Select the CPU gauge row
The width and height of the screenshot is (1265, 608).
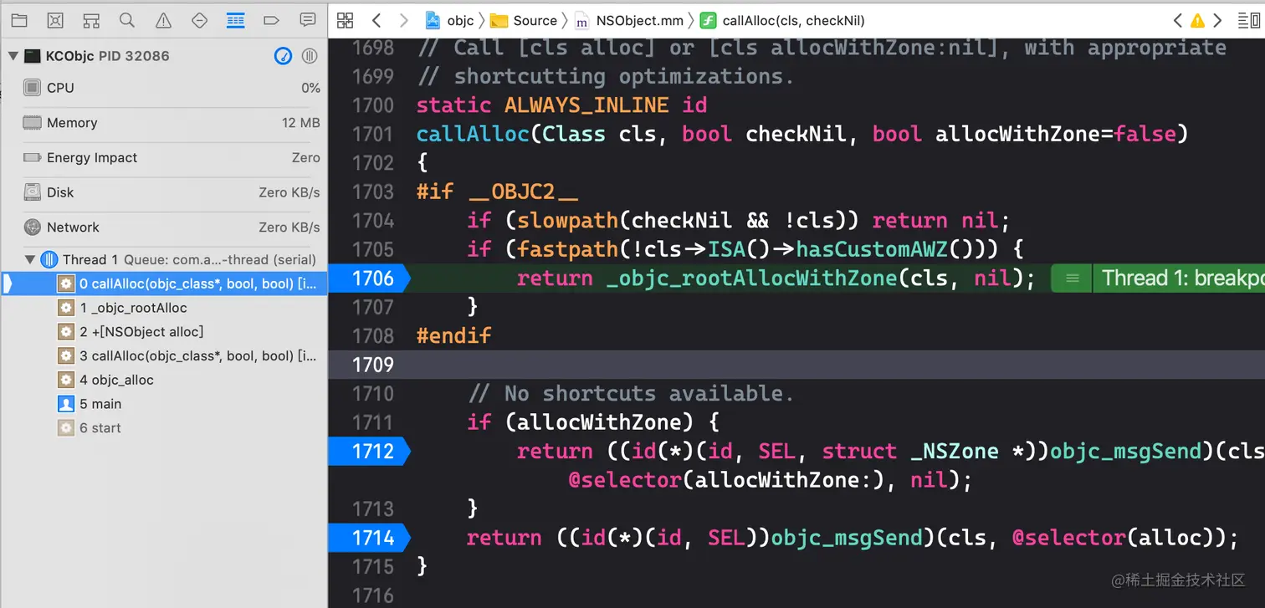163,88
